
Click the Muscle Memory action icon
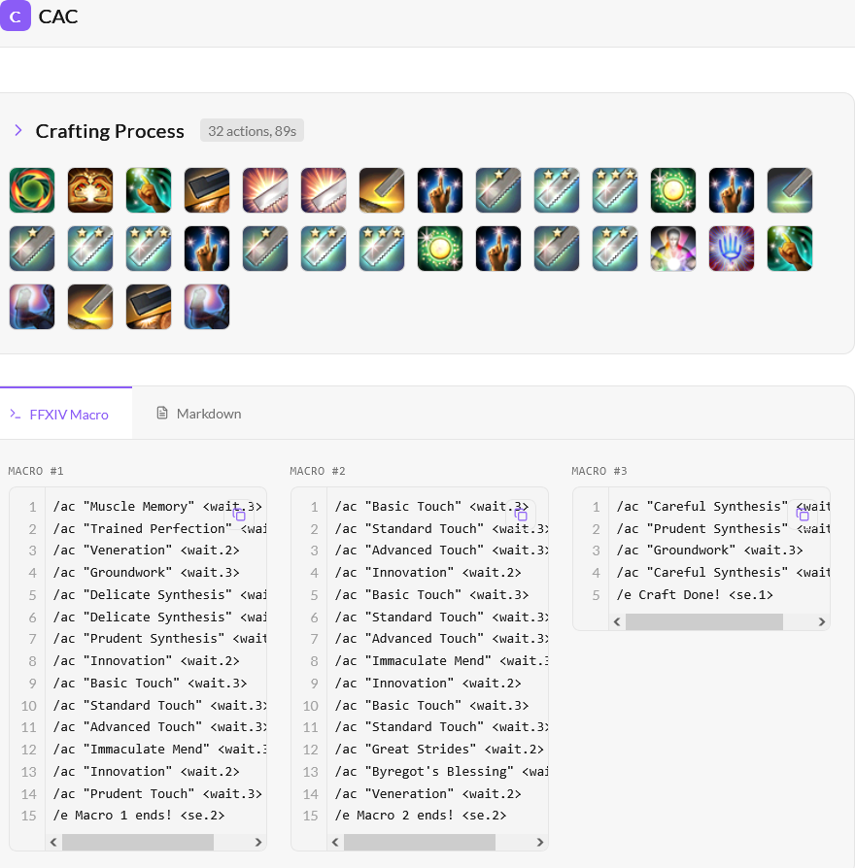coord(32,190)
